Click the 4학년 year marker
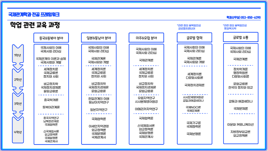Viewport: 268px width, 151px height. (x=18, y=130)
